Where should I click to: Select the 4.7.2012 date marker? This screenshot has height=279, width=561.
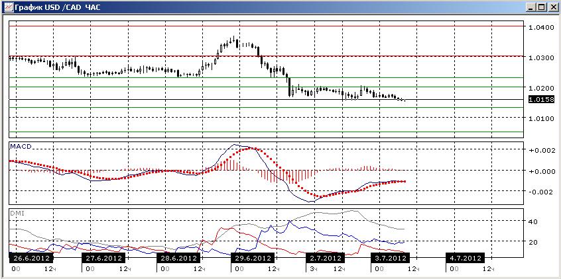point(465,258)
